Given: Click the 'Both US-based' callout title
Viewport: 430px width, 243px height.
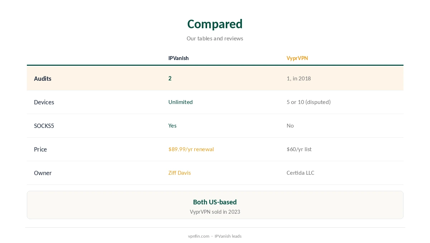Looking at the screenshot, I should pos(215,202).
